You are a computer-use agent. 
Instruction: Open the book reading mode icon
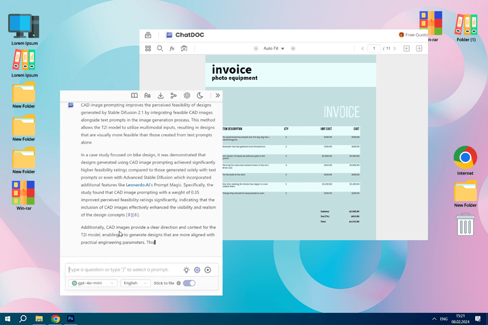(x=134, y=95)
